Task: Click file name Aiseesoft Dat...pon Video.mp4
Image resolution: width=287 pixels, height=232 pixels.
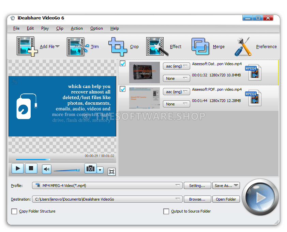Action: click(x=217, y=64)
